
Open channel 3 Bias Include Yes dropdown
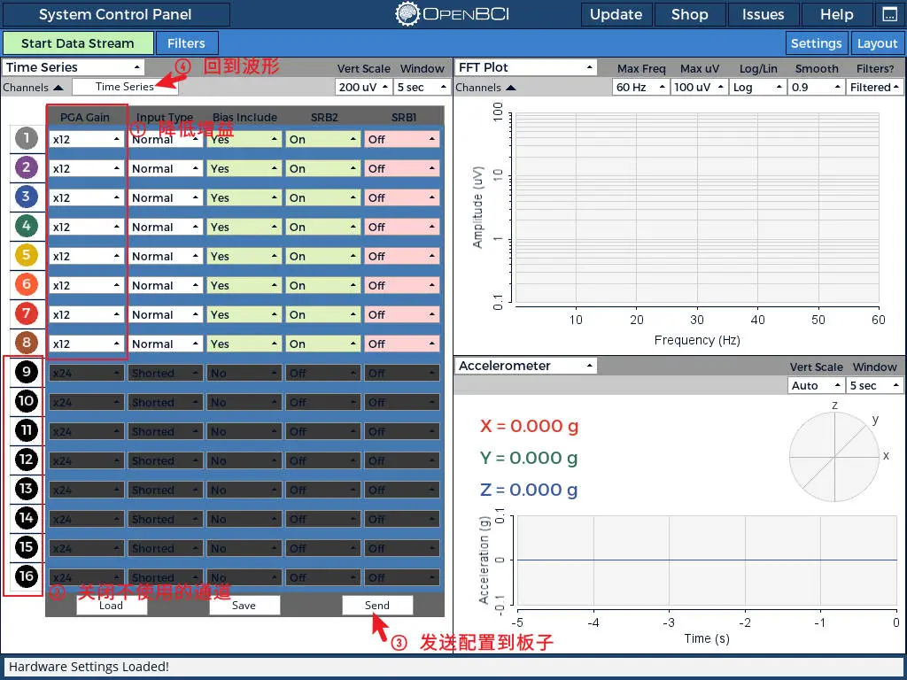[244, 197]
